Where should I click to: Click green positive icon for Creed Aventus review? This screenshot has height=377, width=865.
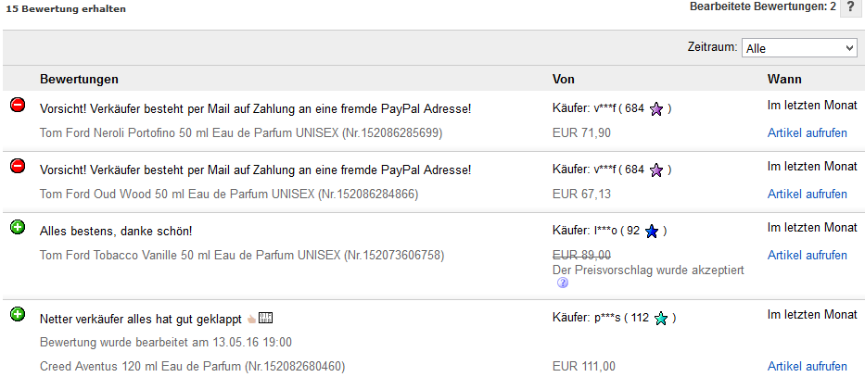[18, 314]
